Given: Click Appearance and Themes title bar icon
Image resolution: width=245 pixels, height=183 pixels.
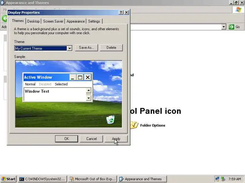Looking at the screenshot, I should (x=2, y=3).
